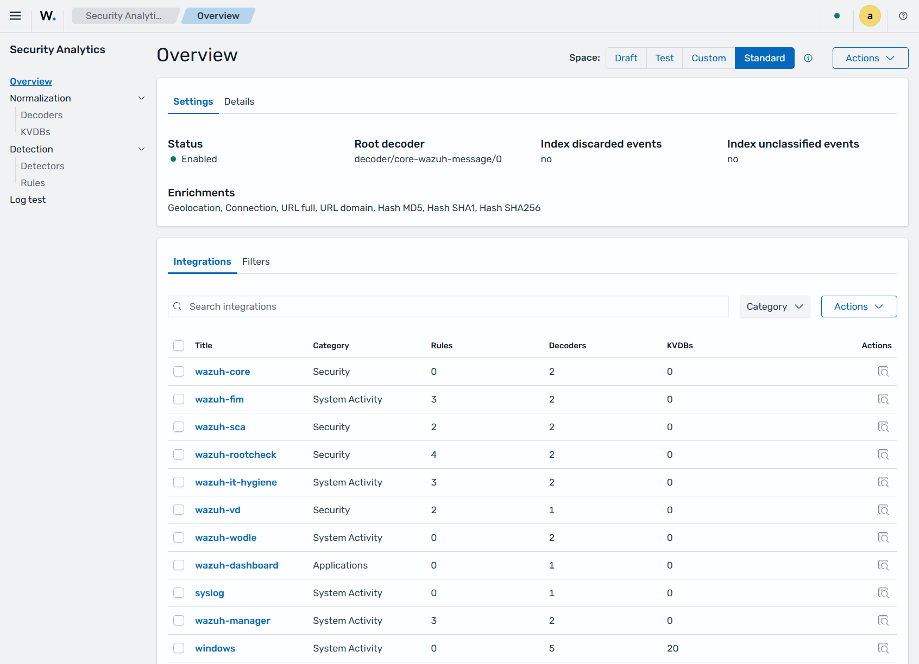Check the wazuh-fim row checkbox
This screenshot has width=919, height=664.
(x=179, y=399)
